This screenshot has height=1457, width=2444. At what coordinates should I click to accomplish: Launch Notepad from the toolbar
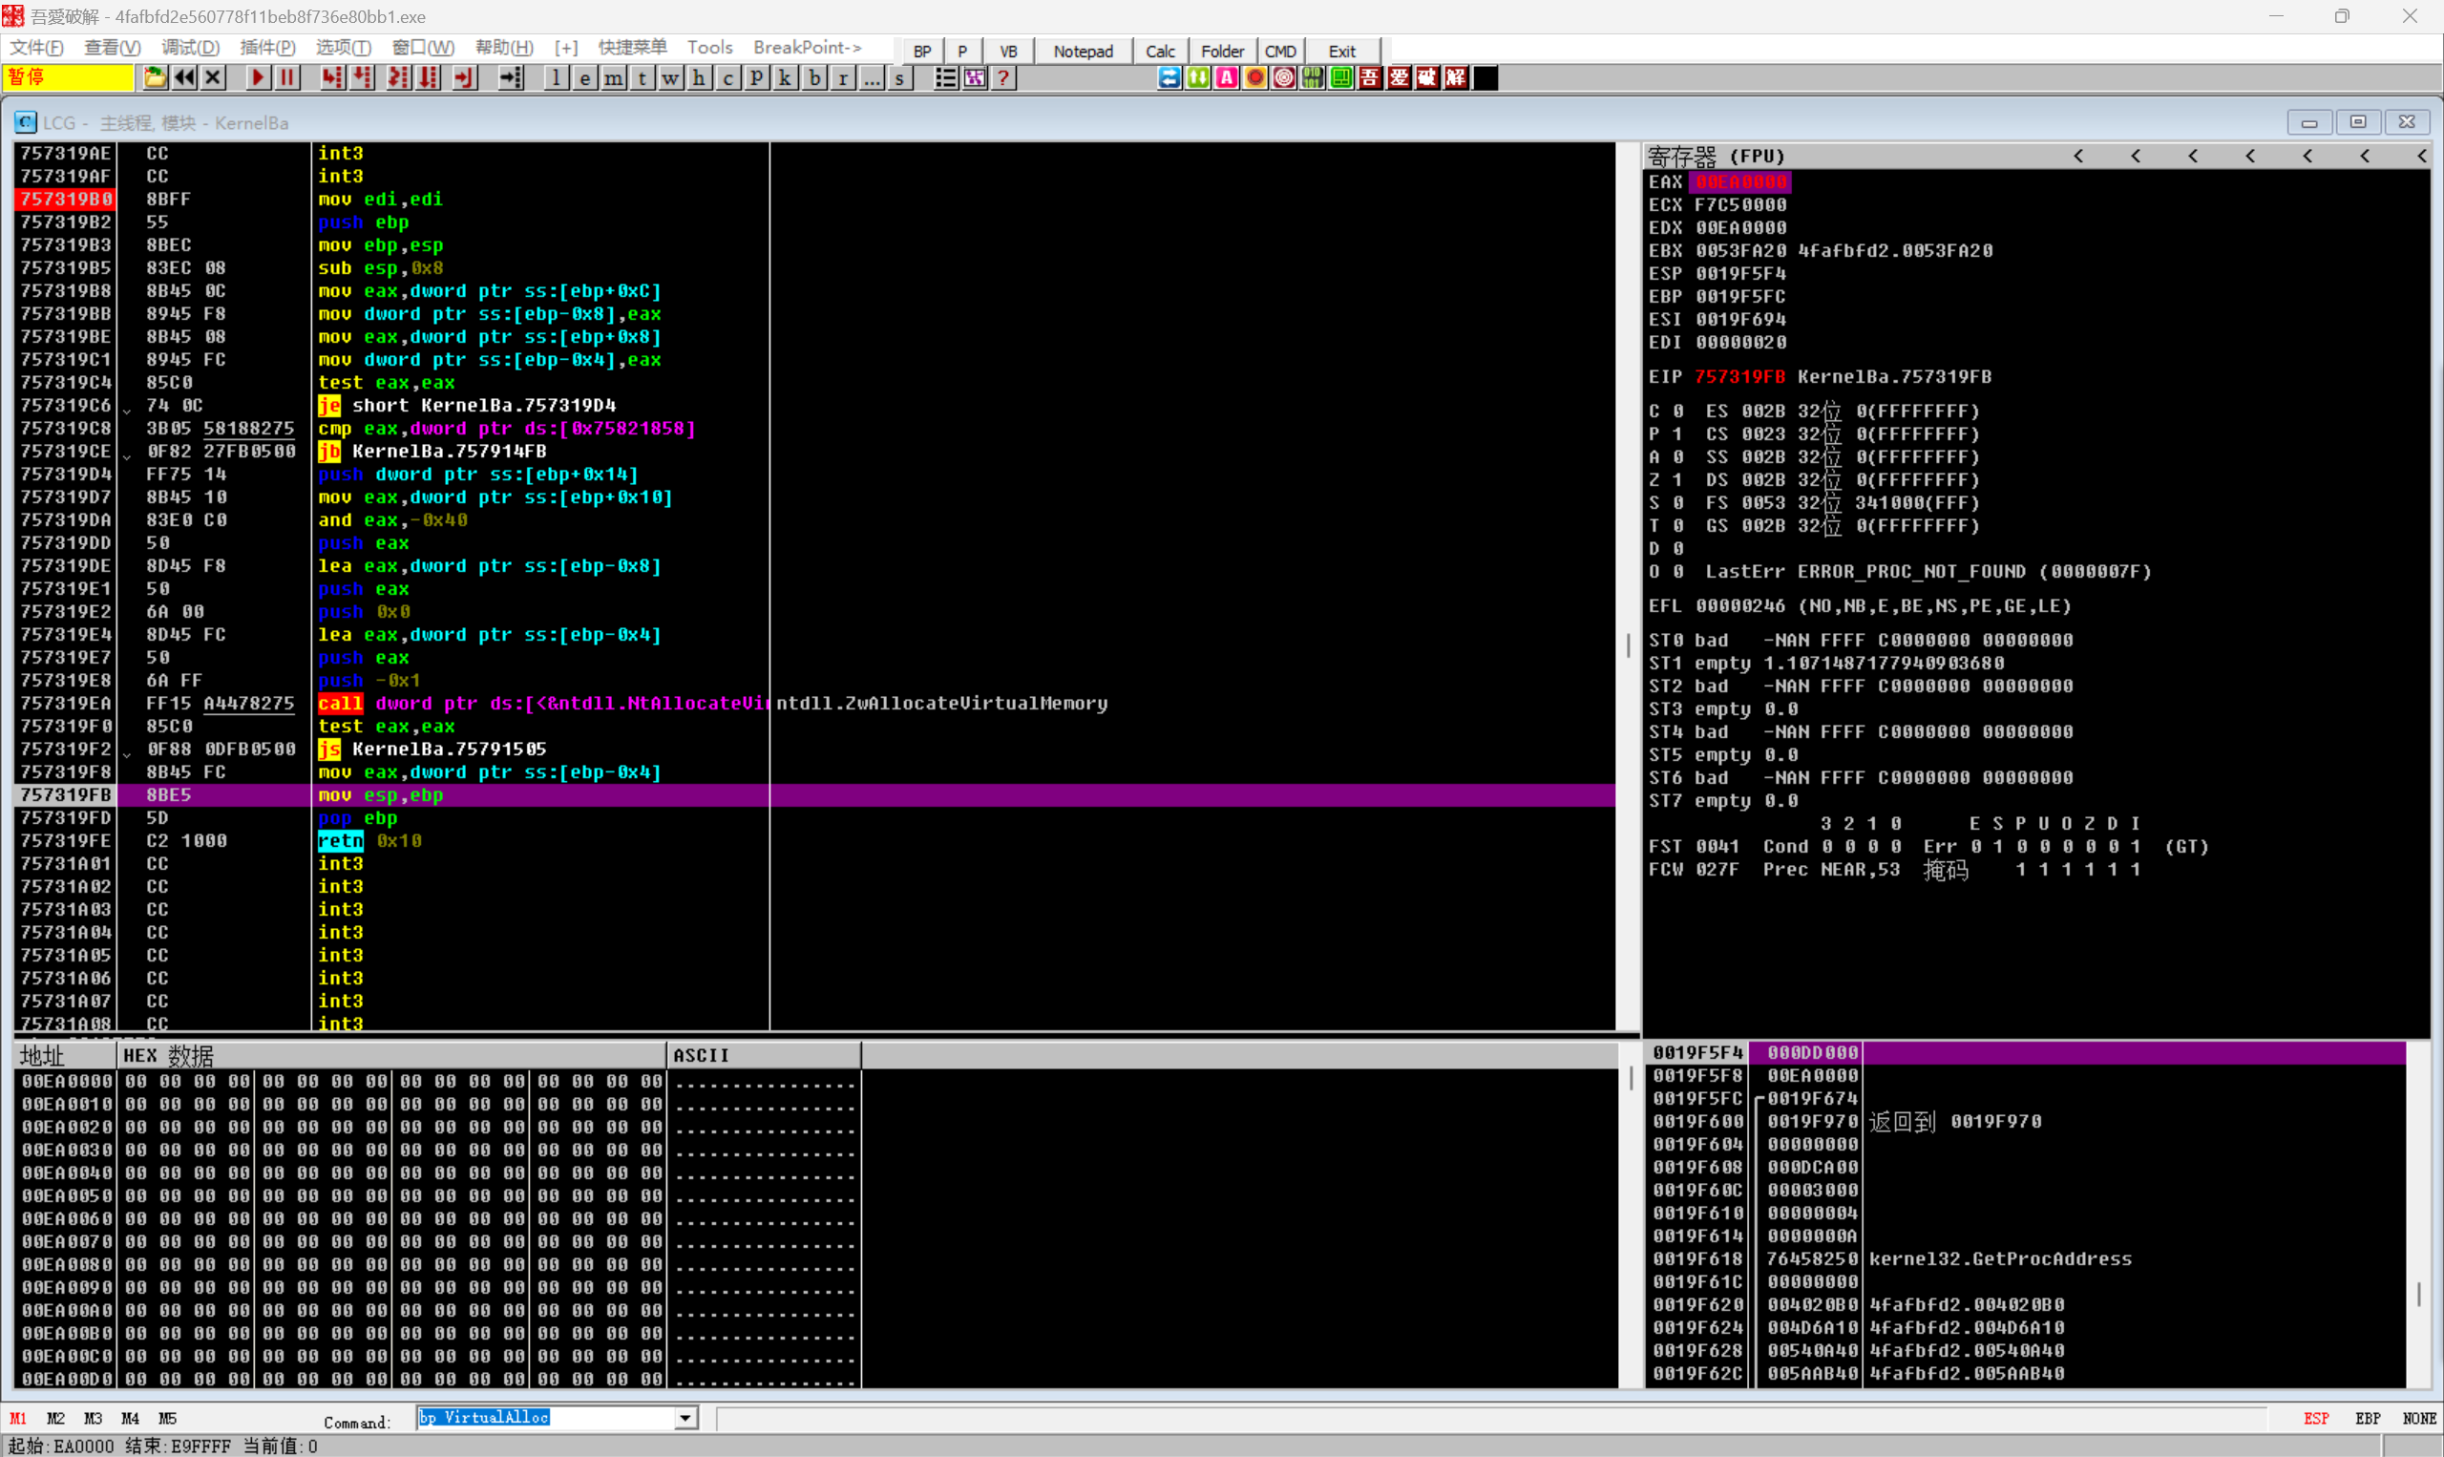point(1083,51)
